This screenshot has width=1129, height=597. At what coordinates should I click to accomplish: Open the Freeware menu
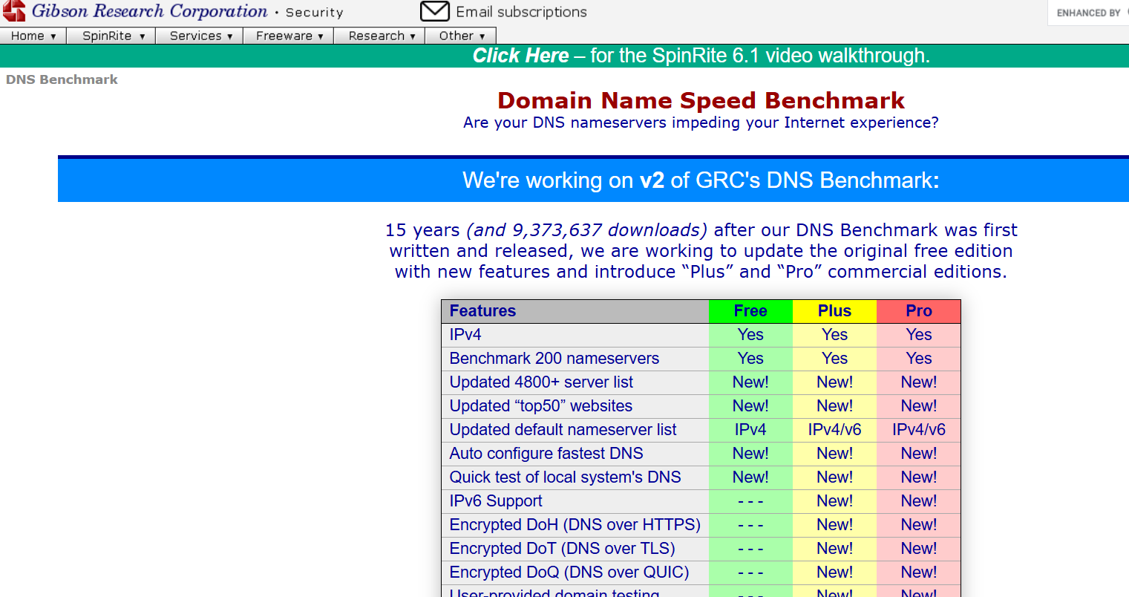coord(289,36)
